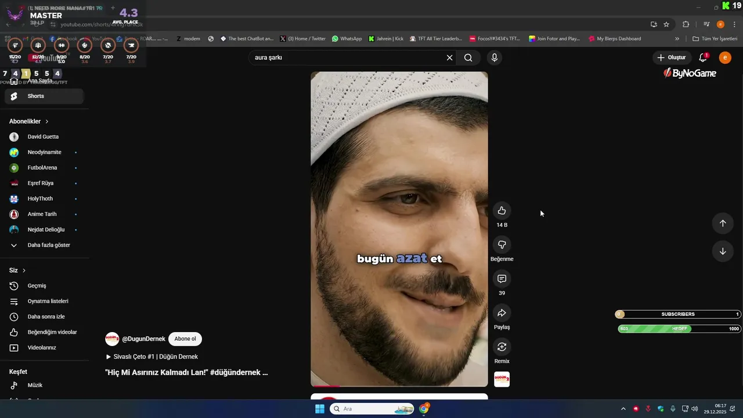Open DugunDernek channel avatar
743x418 pixels.
(x=112, y=339)
